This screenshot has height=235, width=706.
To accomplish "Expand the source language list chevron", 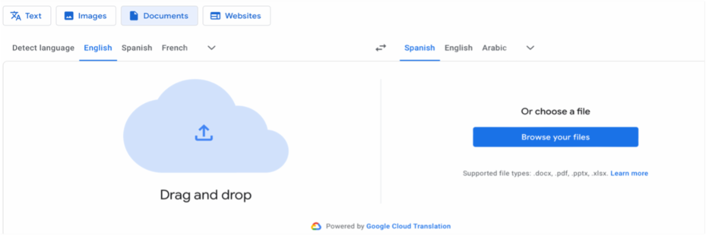I will pos(212,48).
